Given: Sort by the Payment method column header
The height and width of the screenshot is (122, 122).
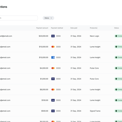Looking at the screenshot, I should tap(57, 28).
